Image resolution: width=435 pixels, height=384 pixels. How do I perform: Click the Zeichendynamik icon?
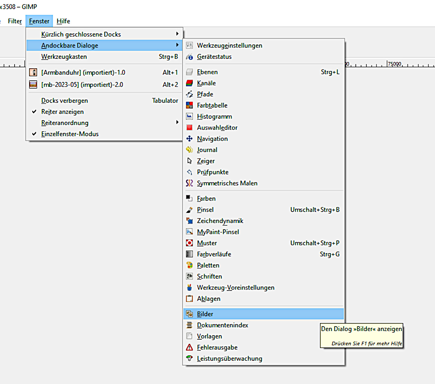pyautogui.click(x=189, y=221)
